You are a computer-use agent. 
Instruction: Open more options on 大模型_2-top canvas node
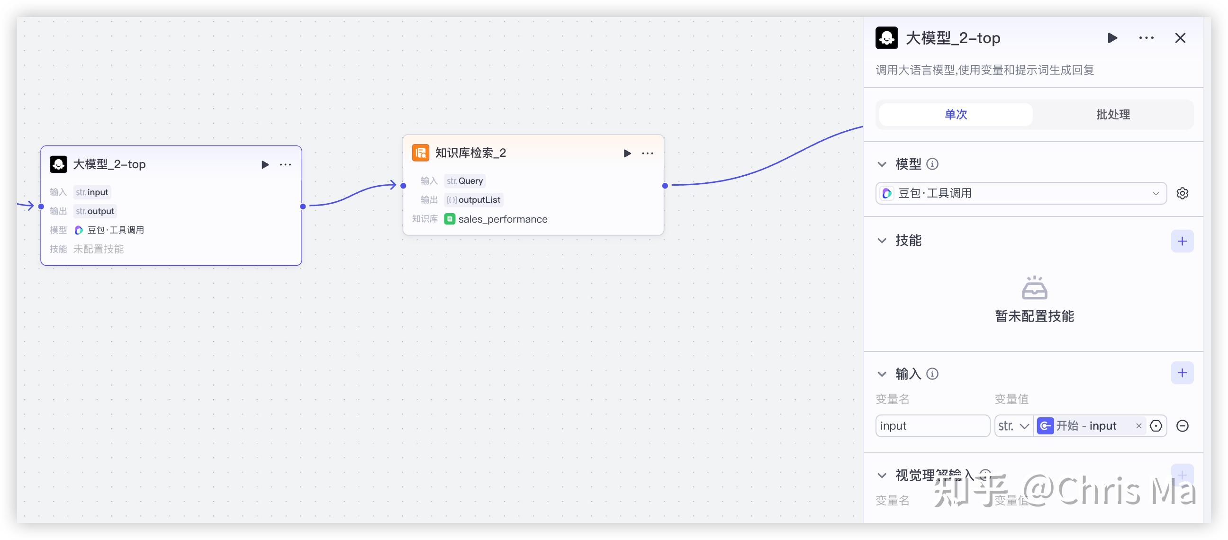(x=286, y=164)
